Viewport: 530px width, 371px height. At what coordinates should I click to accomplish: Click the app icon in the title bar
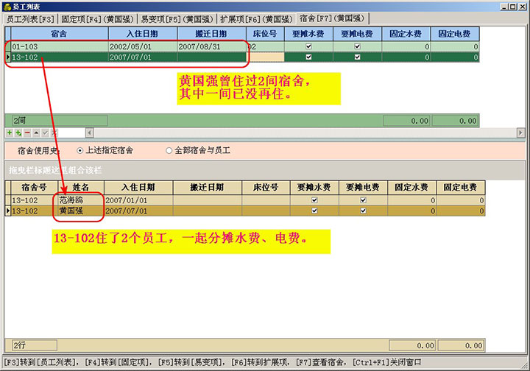click(x=7, y=6)
